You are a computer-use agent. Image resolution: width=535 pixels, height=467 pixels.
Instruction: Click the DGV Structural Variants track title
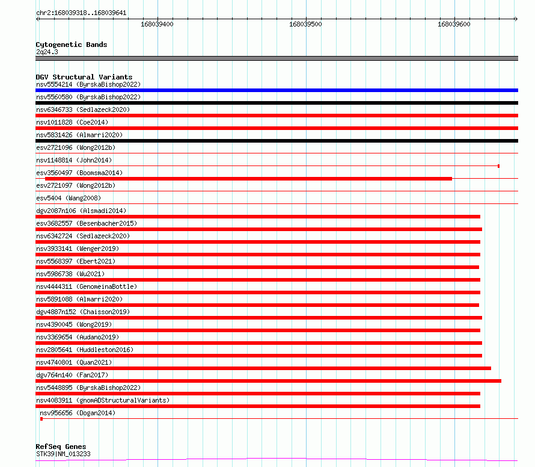(x=84, y=77)
